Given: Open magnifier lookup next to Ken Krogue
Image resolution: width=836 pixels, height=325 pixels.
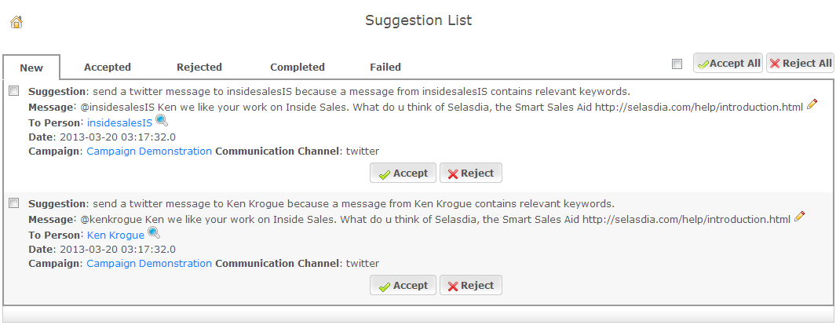Looking at the screenshot, I should pos(153,233).
